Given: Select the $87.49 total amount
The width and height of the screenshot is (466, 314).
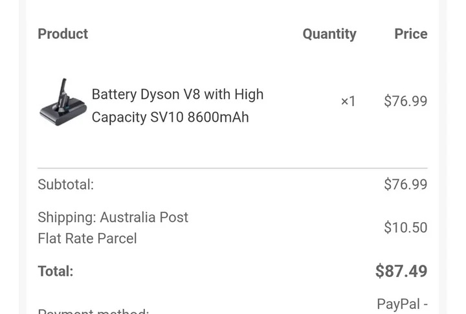Looking at the screenshot, I should coord(401,271).
